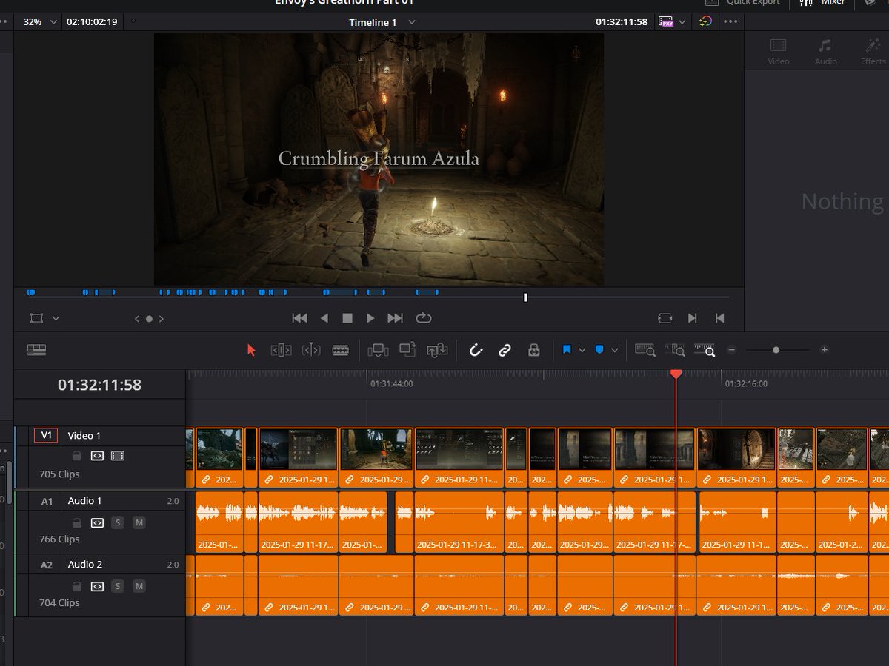Switch to Effects inspector tab

pos(873,53)
